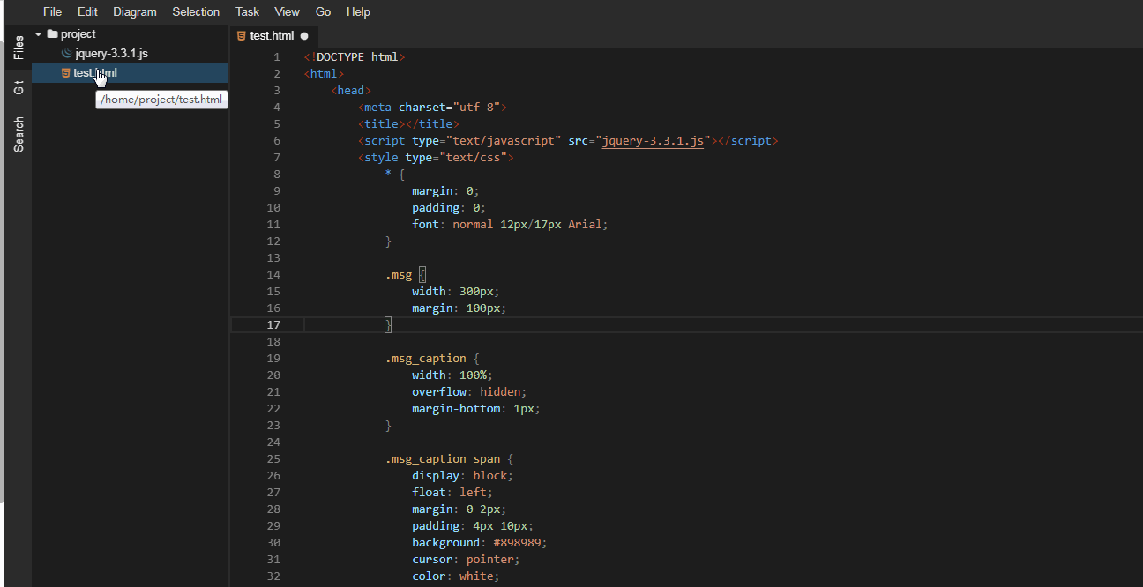Click the jquery-3.3.1.js link in the script tag
This screenshot has height=587, width=1143.
tap(654, 141)
